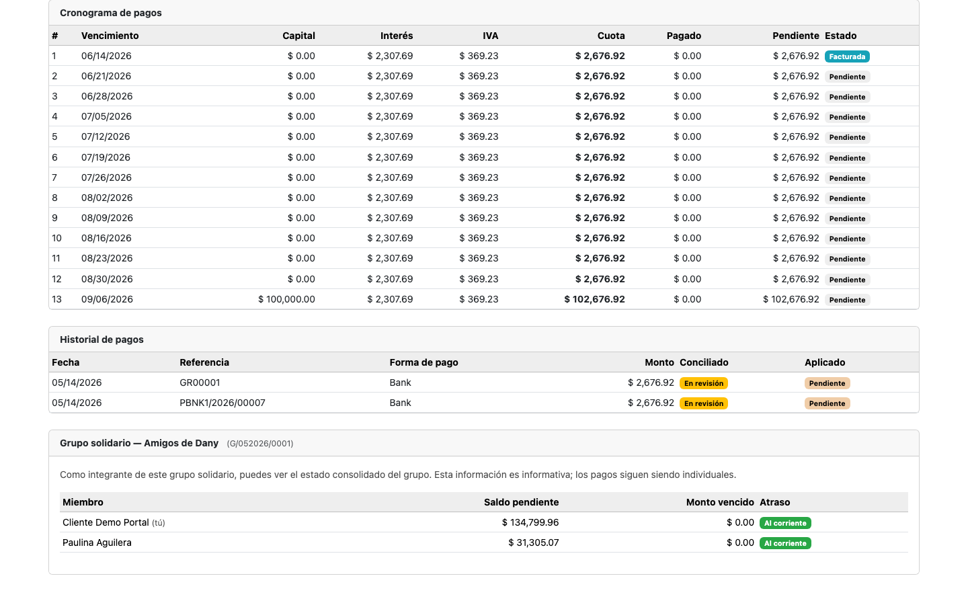The width and height of the screenshot is (968, 605).
Task: Click the capital amount $ 100,000.00
Action: 286,299
